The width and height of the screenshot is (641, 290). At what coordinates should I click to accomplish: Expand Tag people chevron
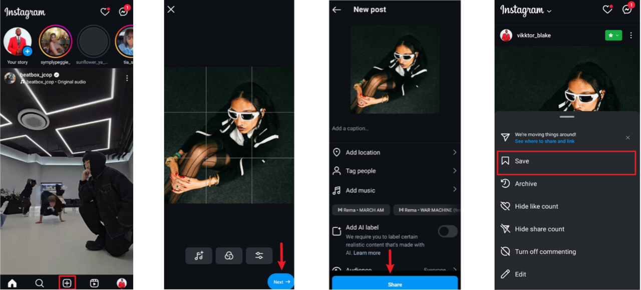coord(455,170)
